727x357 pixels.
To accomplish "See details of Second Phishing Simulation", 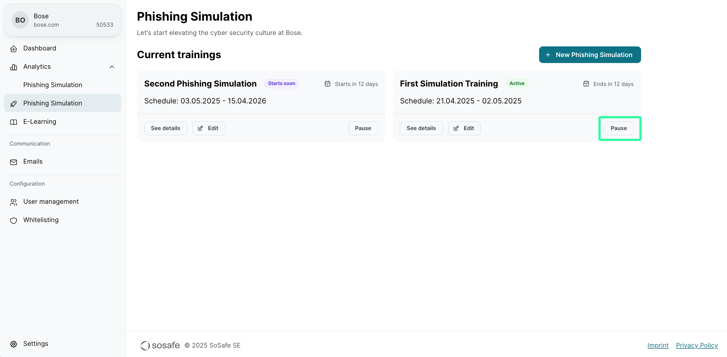I will tap(165, 128).
